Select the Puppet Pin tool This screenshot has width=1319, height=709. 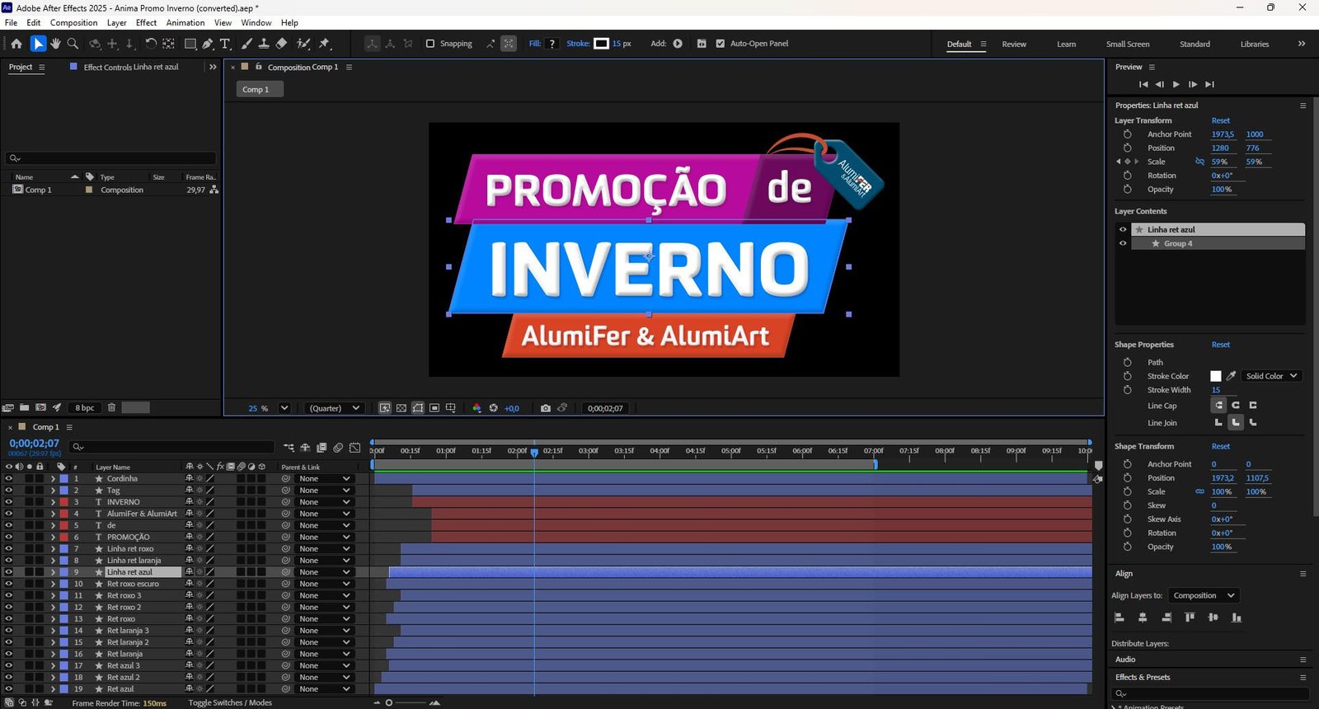point(325,44)
